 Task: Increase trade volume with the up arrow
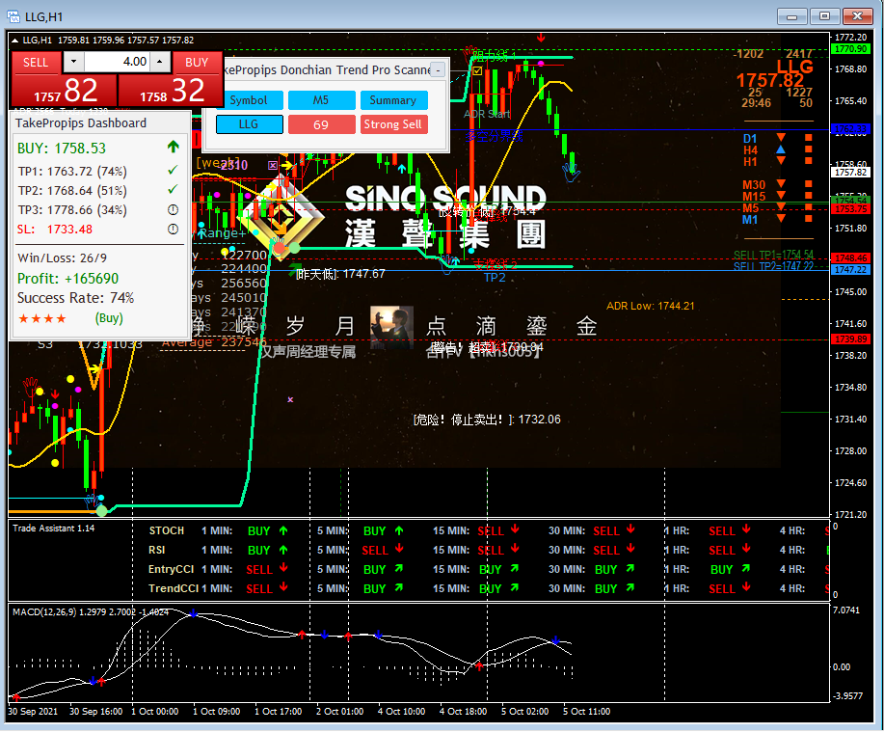tap(160, 62)
